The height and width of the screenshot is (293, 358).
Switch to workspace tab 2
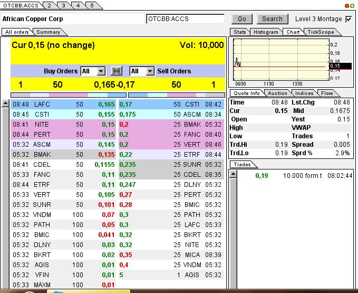point(49,5)
